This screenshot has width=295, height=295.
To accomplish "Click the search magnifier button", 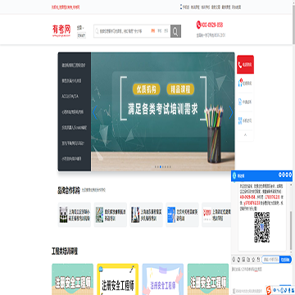I will [x=175, y=31].
